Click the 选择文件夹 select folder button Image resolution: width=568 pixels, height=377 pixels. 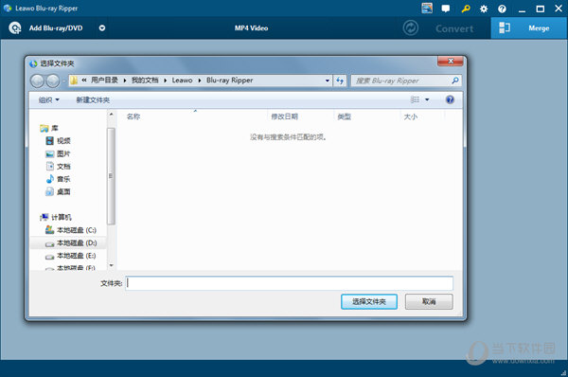tap(369, 301)
